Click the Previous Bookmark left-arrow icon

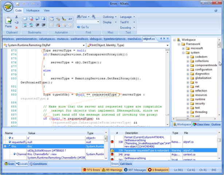pyautogui.click(x=37, y=19)
